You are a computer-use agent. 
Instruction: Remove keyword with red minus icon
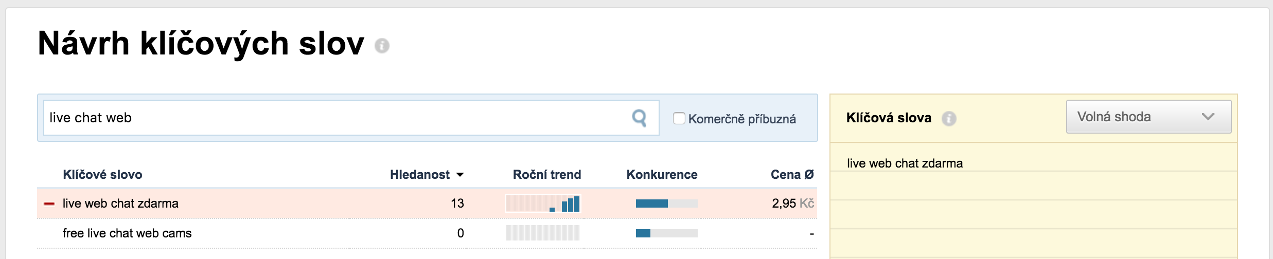pyautogui.click(x=49, y=204)
